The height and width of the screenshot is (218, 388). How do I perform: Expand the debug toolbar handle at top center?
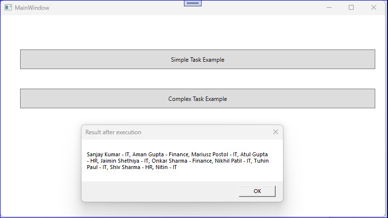click(x=193, y=3)
